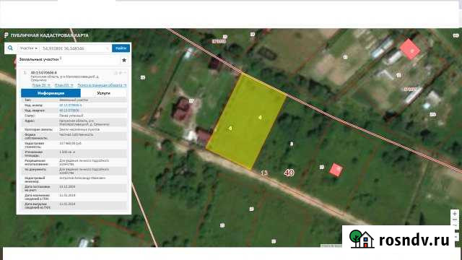Click the rosndv.ru house logo
This screenshot has width=462, height=260.
[361, 239]
